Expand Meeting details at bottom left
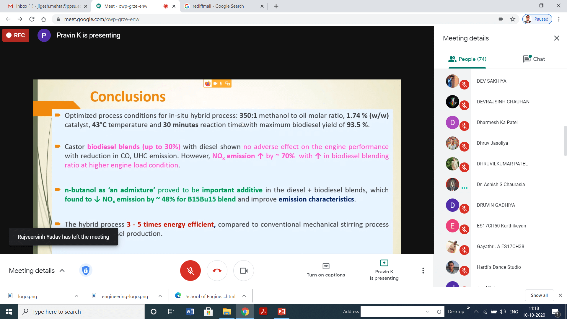 tap(37, 271)
